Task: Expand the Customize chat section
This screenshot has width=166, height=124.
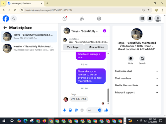Action: (136, 71)
